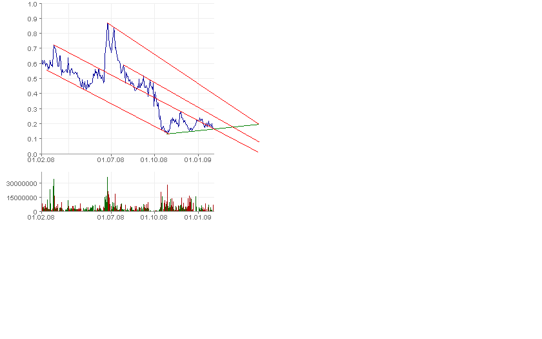Click the 0.7 price axis label

pos(32,49)
